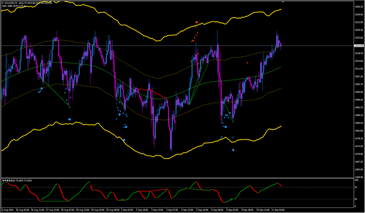Click the 6 Sep 09:00 time axis label

click(217, 209)
